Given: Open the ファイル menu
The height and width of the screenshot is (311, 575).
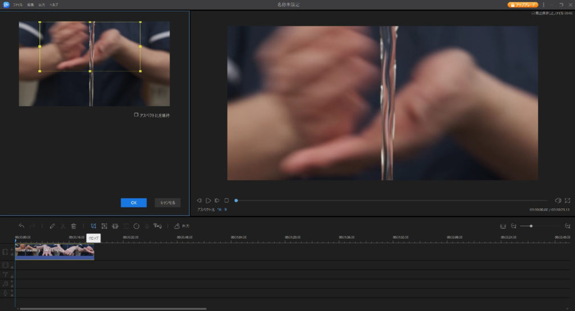Looking at the screenshot, I should coord(17,4).
